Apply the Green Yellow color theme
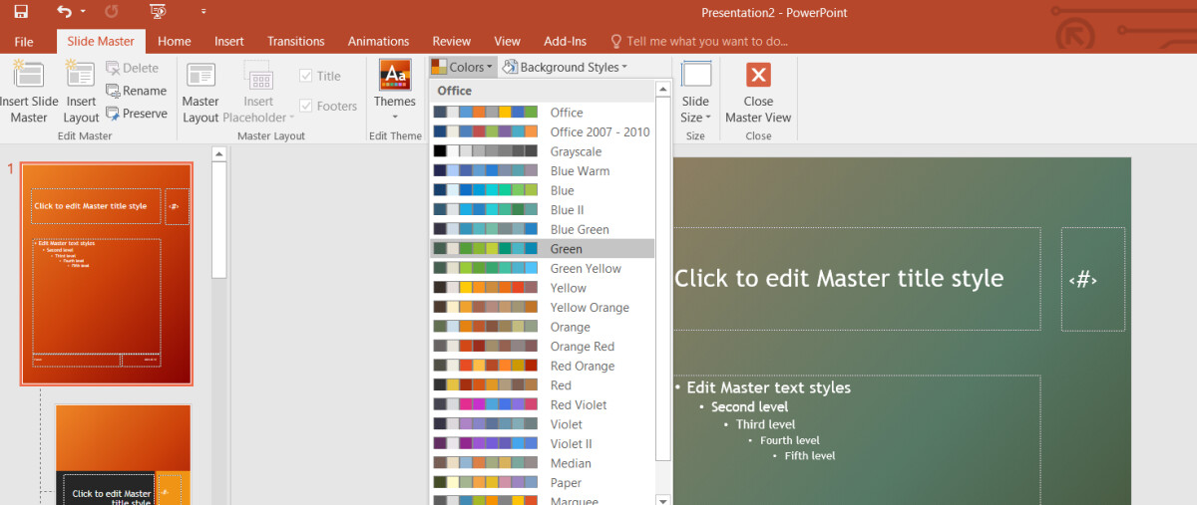This screenshot has width=1197, height=505. tap(543, 268)
